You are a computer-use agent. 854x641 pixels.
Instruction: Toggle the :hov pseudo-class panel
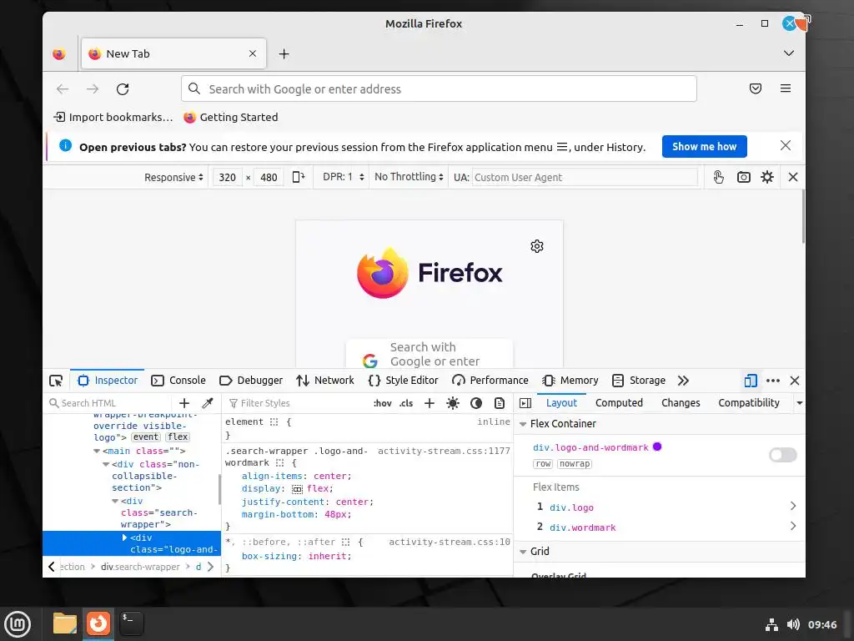point(382,403)
